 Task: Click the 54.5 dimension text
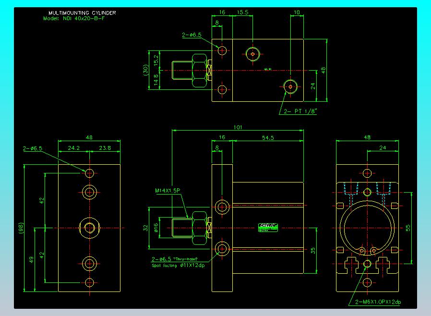[268, 137]
